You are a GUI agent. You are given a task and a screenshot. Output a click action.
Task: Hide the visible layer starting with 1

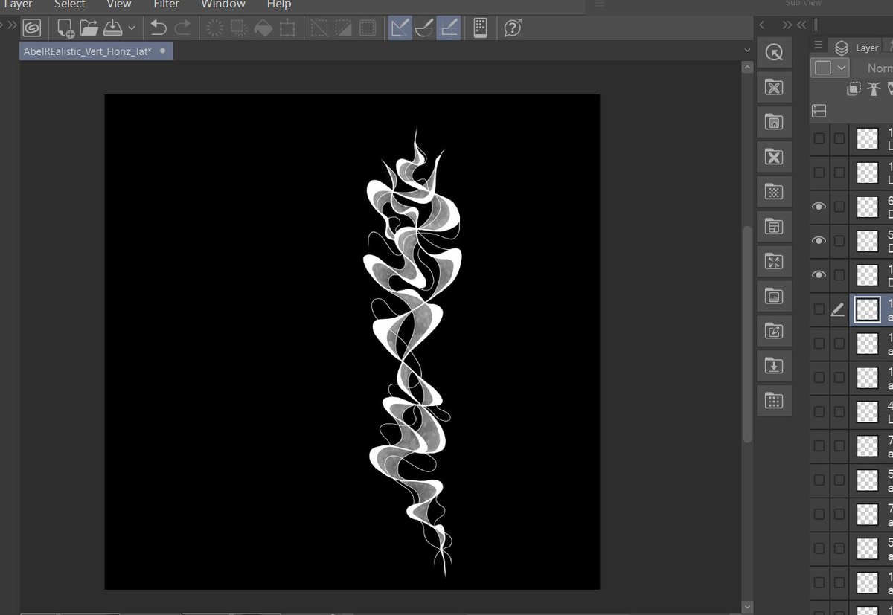click(819, 275)
